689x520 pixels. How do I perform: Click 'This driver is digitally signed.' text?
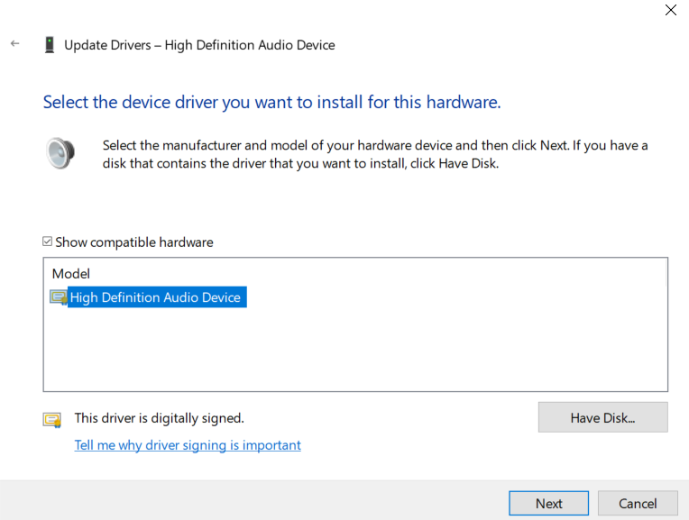tap(159, 418)
